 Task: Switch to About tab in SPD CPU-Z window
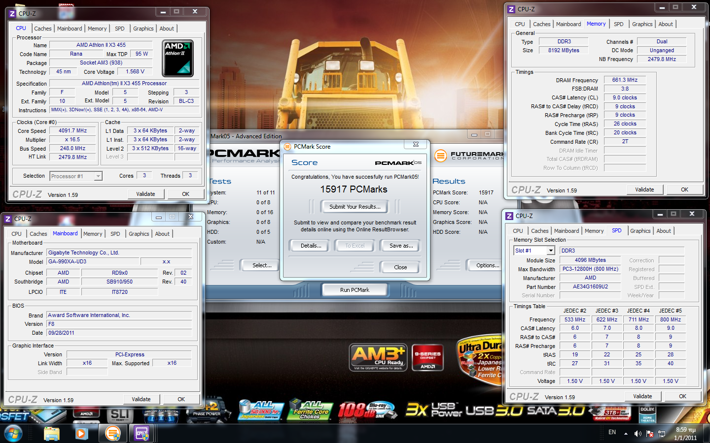click(x=664, y=231)
